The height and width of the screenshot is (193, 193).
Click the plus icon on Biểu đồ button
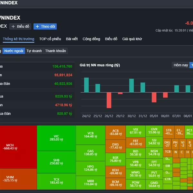pos(14,26)
